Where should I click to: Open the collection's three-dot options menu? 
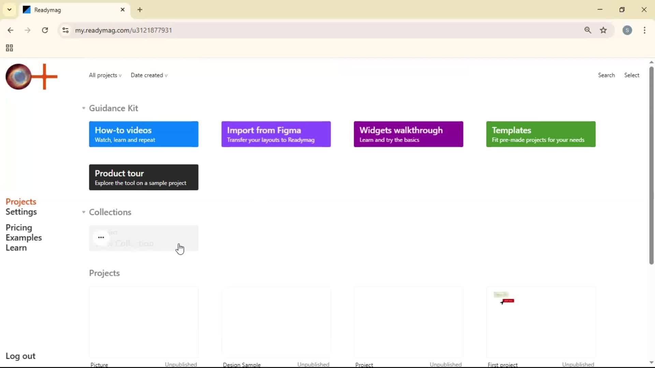(101, 237)
